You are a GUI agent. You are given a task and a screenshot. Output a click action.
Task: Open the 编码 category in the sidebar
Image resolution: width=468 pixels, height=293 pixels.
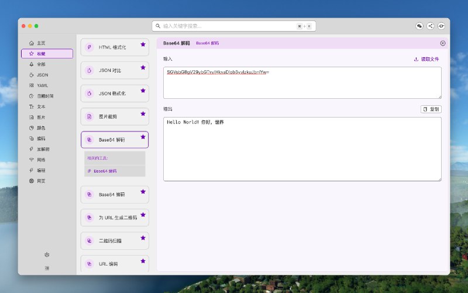click(41, 139)
